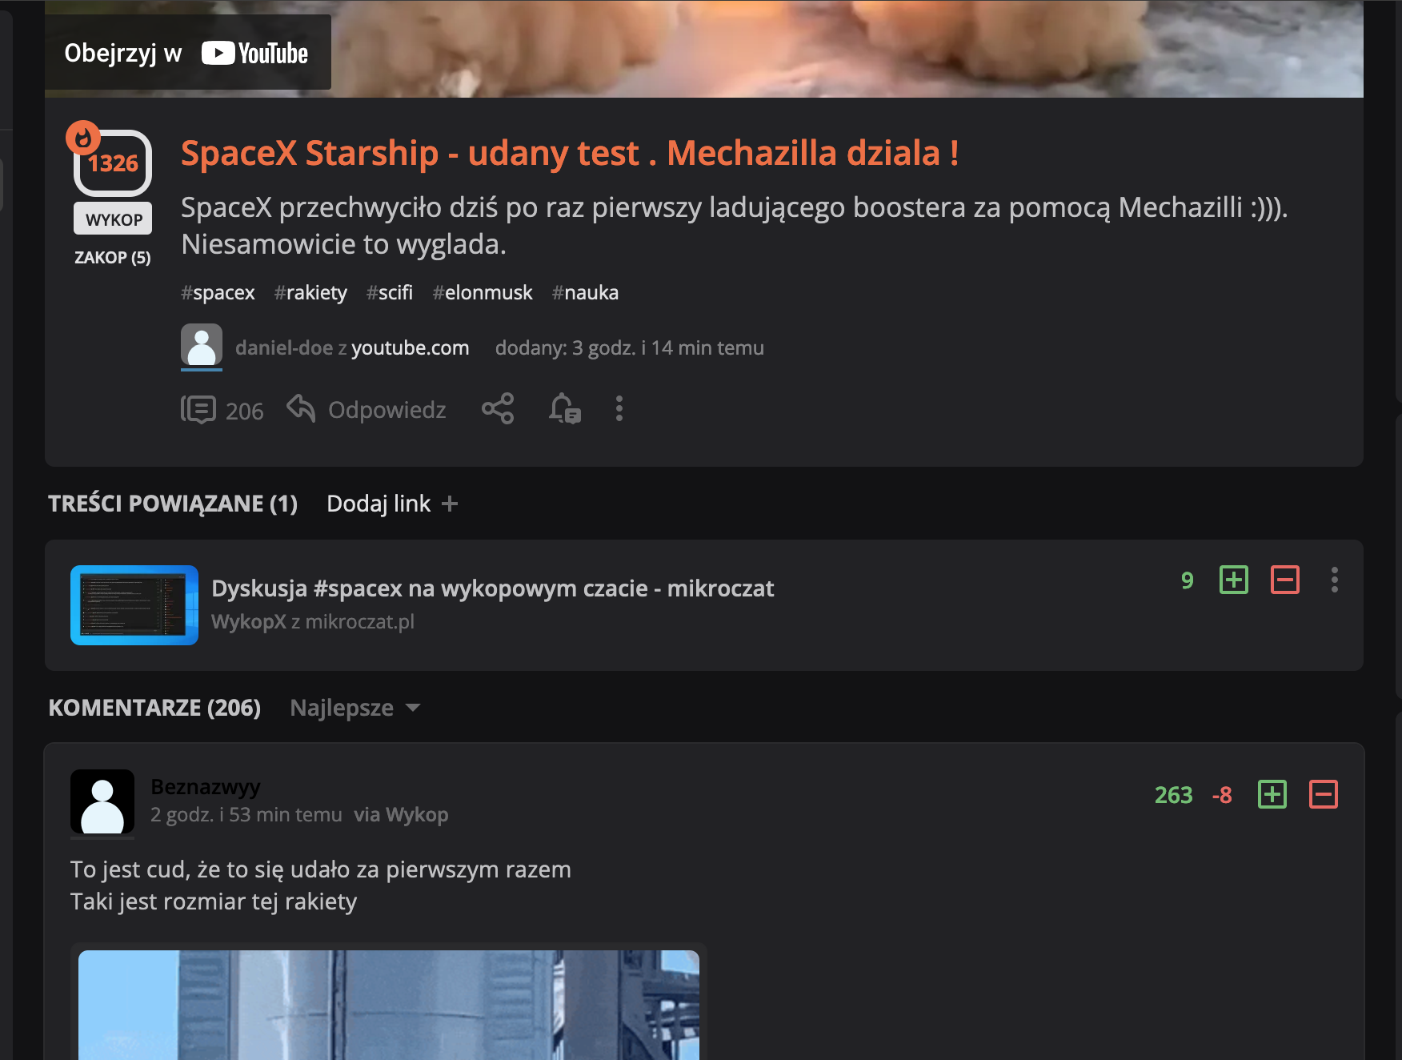Open the mikroczat related link thumbnail
This screenshot has width=1402, height=1060.
(x=134, y=605)
